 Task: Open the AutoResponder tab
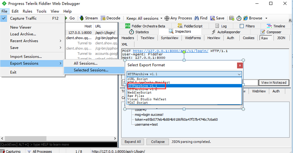[226, 32]
